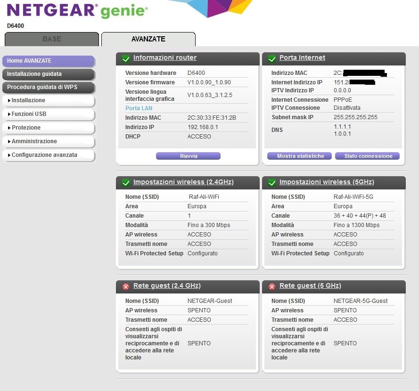Click the SSID name Raf-Ali-WiFi-5G

353,197
